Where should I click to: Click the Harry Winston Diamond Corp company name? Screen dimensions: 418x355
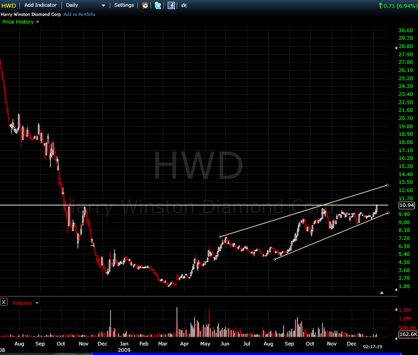31,14
